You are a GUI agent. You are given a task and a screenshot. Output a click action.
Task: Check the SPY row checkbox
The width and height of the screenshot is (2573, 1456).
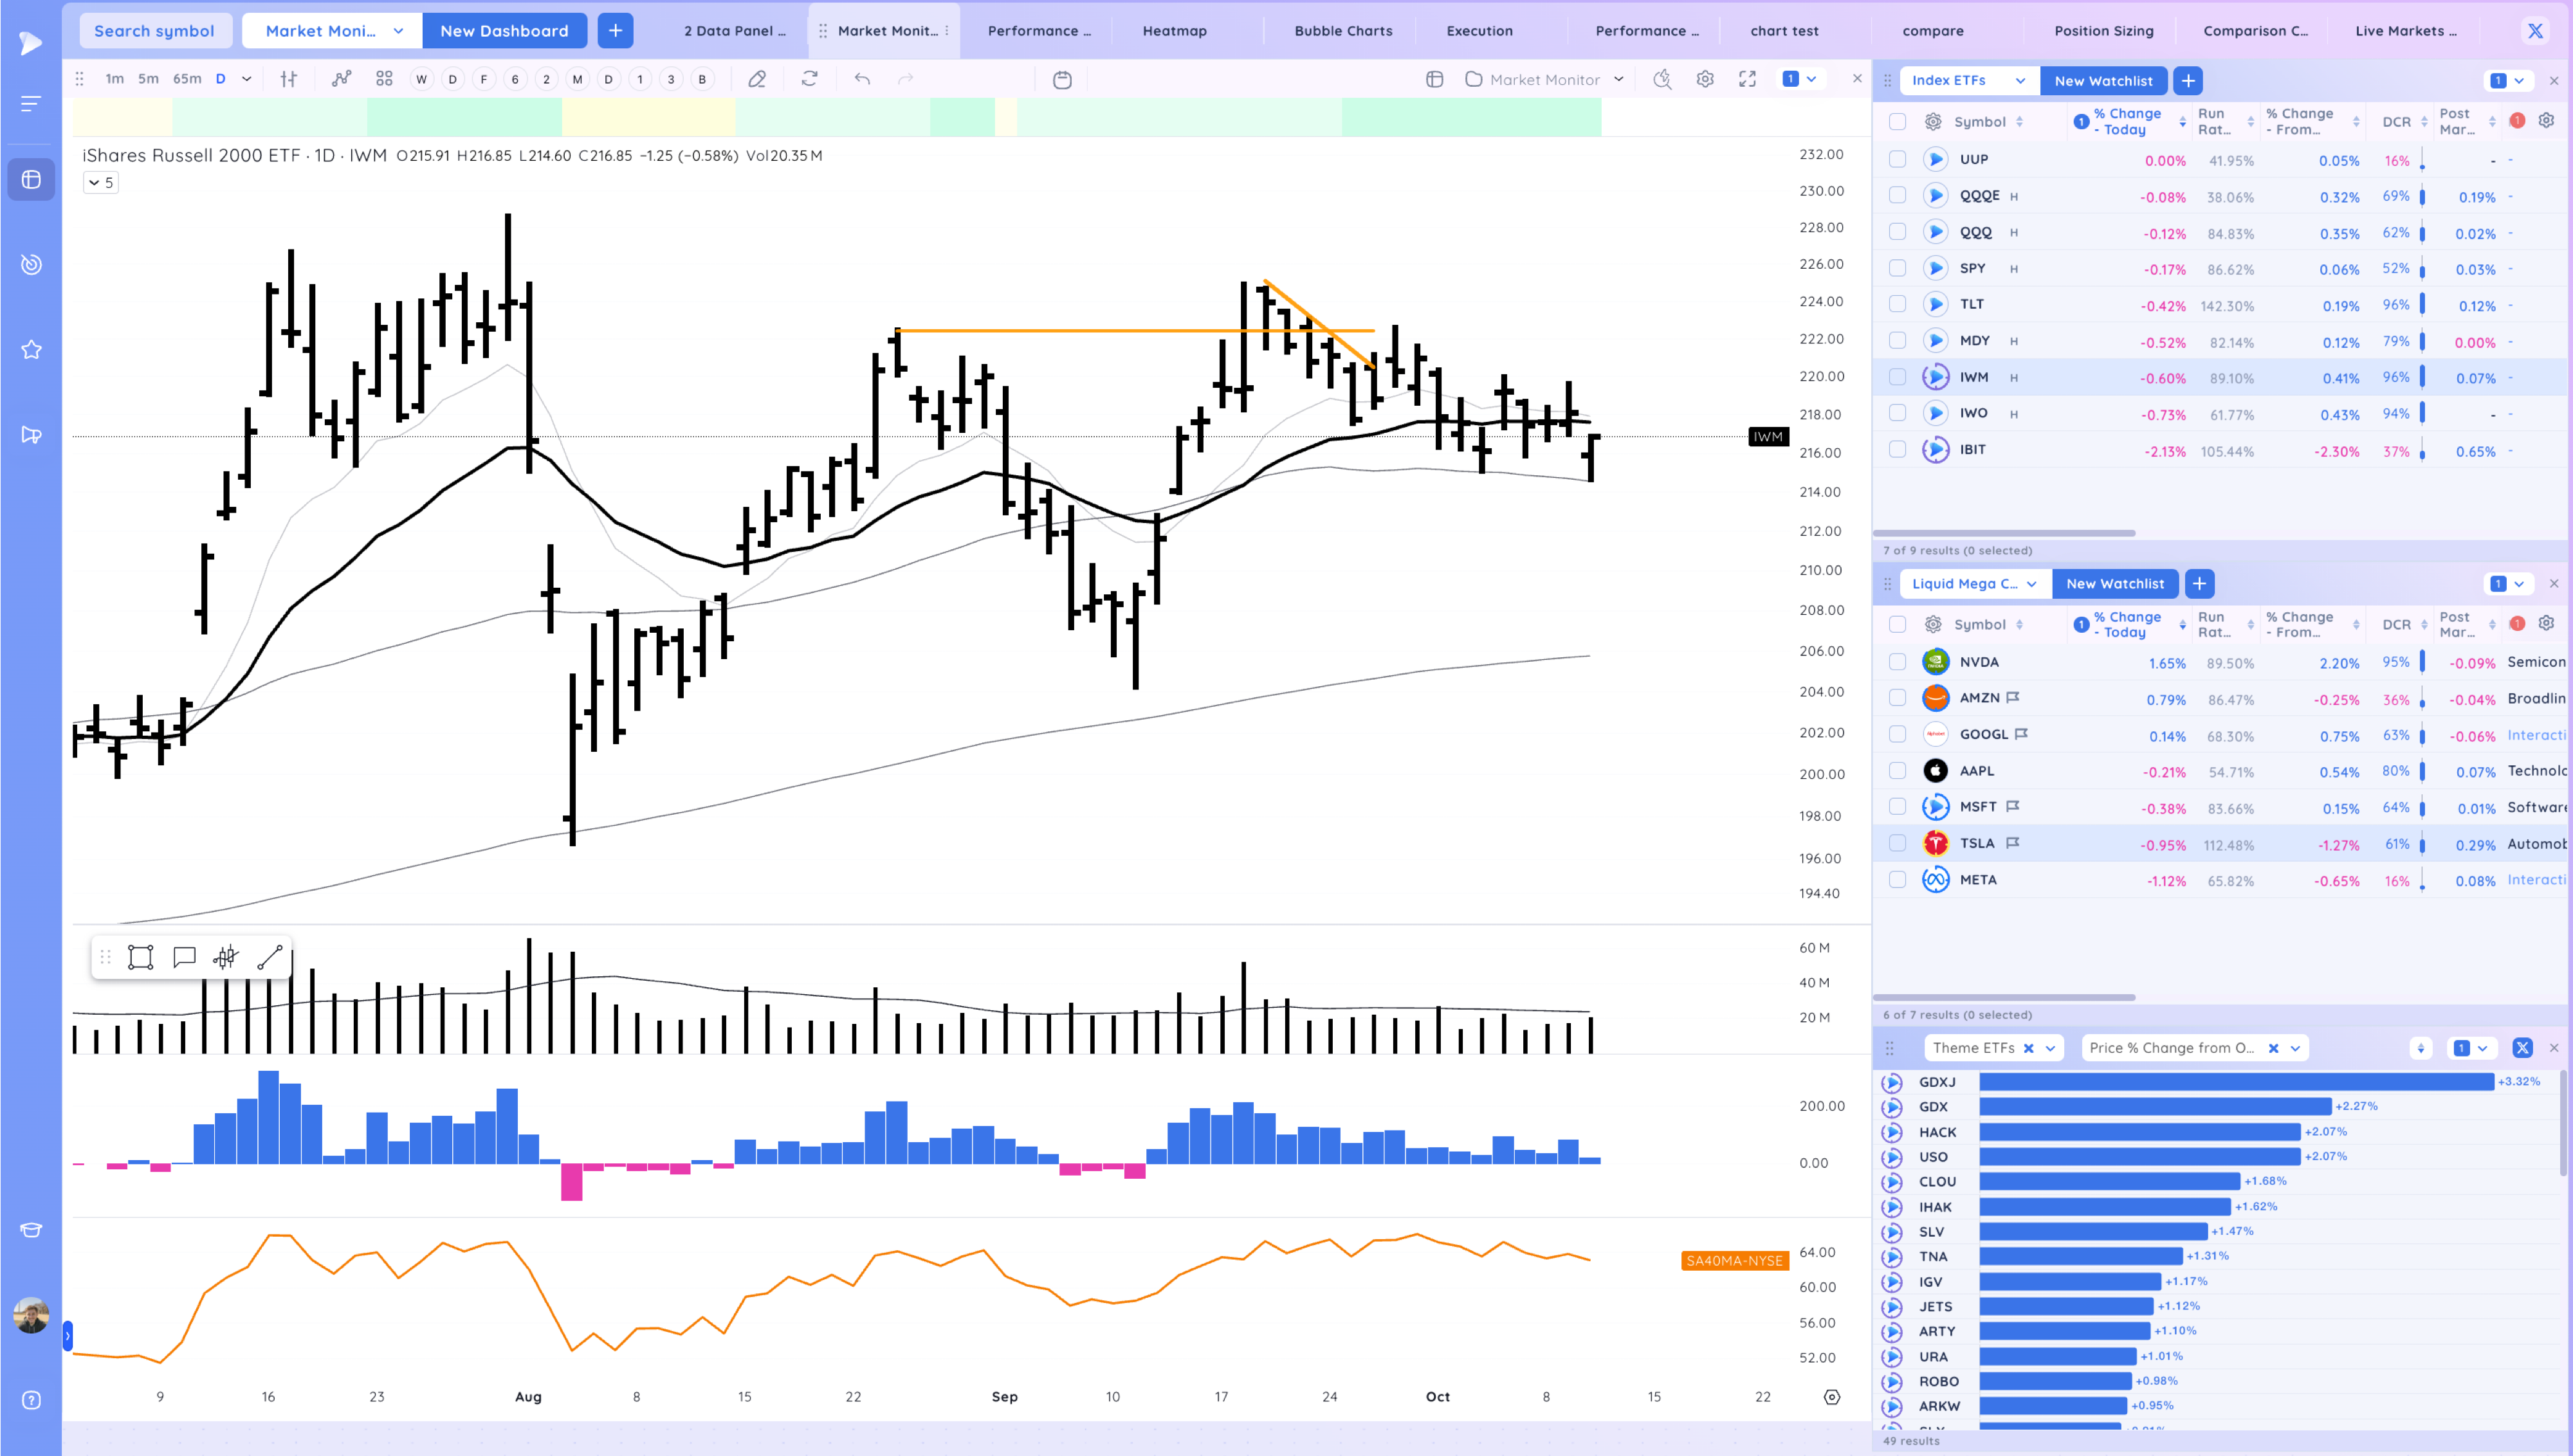pyautogui.click(x=1897, y=268)
